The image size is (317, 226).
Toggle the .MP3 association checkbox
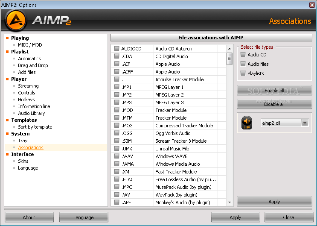pos(116,102)
